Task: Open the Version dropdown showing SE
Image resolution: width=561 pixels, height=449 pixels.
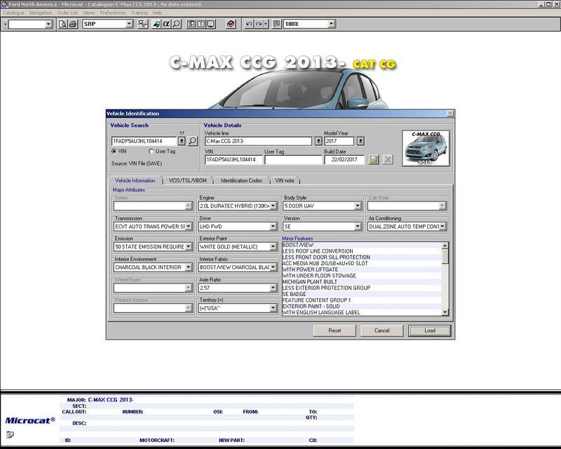Action: pyautogui.click(x=358, y=227)
